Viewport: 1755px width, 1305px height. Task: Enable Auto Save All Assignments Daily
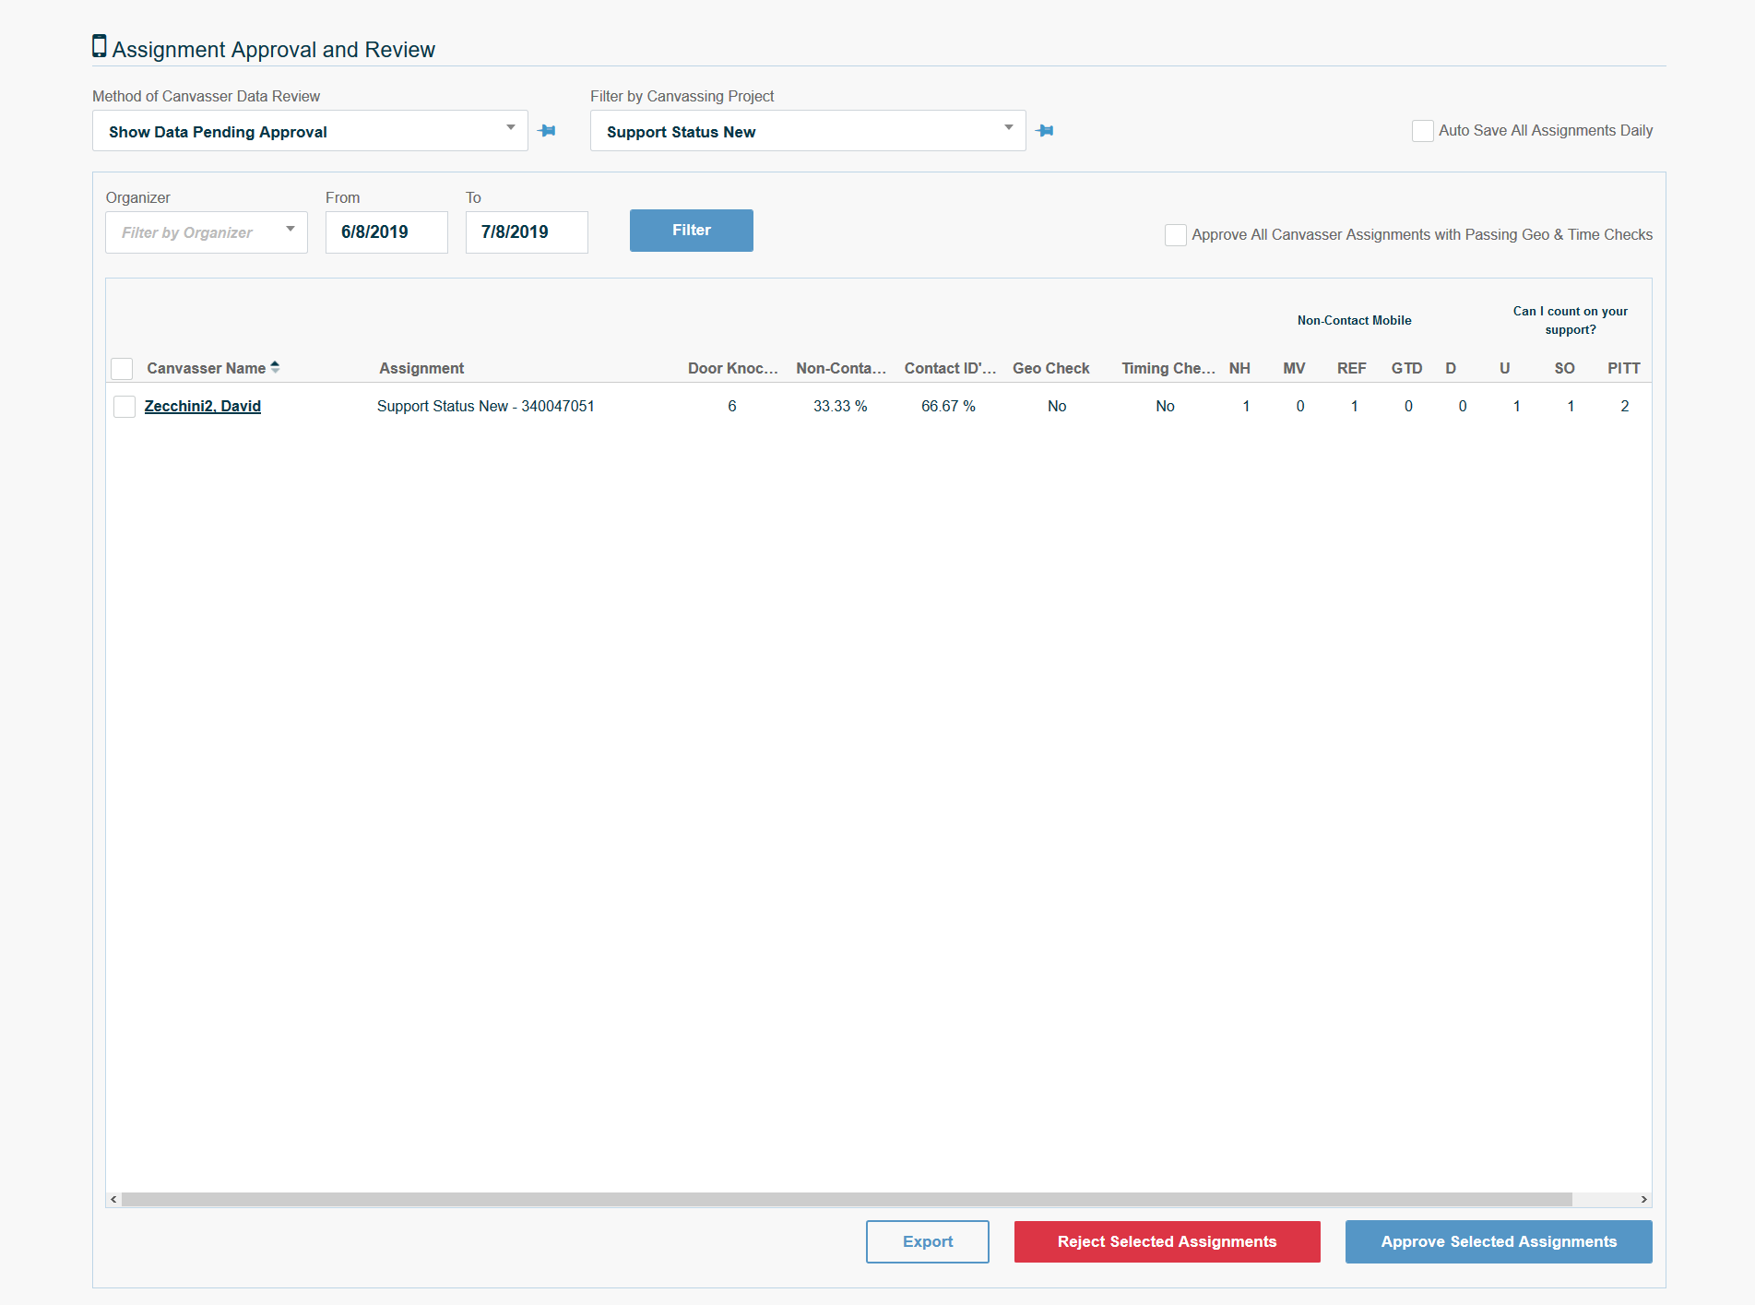coord(1422,131)
